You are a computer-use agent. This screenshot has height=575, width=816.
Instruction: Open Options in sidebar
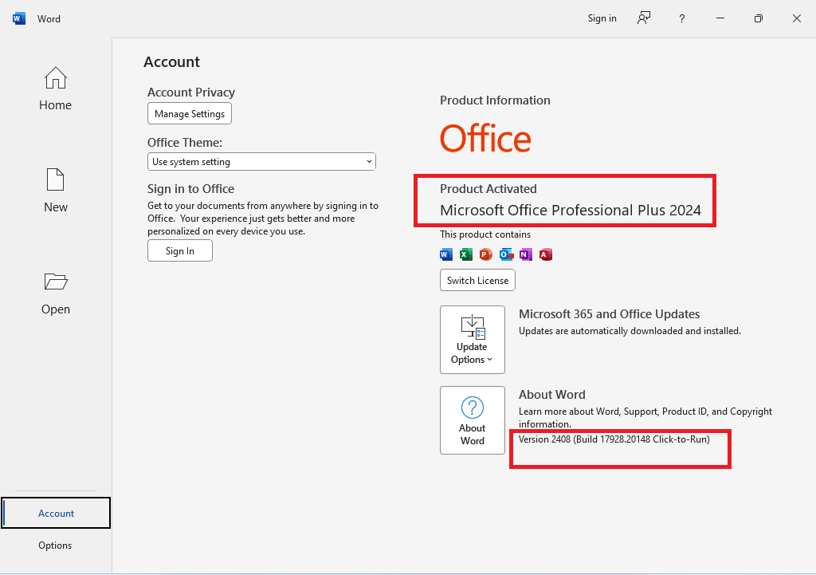point(55,545)
